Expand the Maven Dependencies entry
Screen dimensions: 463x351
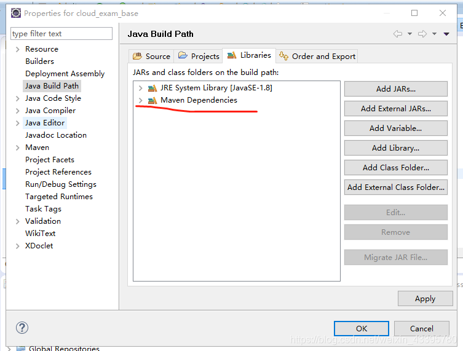[x=141, y=100]
